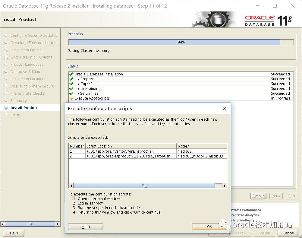Select the Installation Location step
Image resolution: width=302 pixels, height=238 pixels.
(x=27, y=79)
